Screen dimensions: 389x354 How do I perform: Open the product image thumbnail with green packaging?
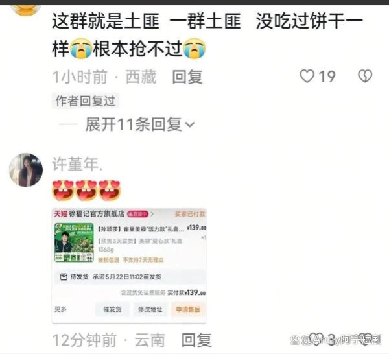(74, 242)
